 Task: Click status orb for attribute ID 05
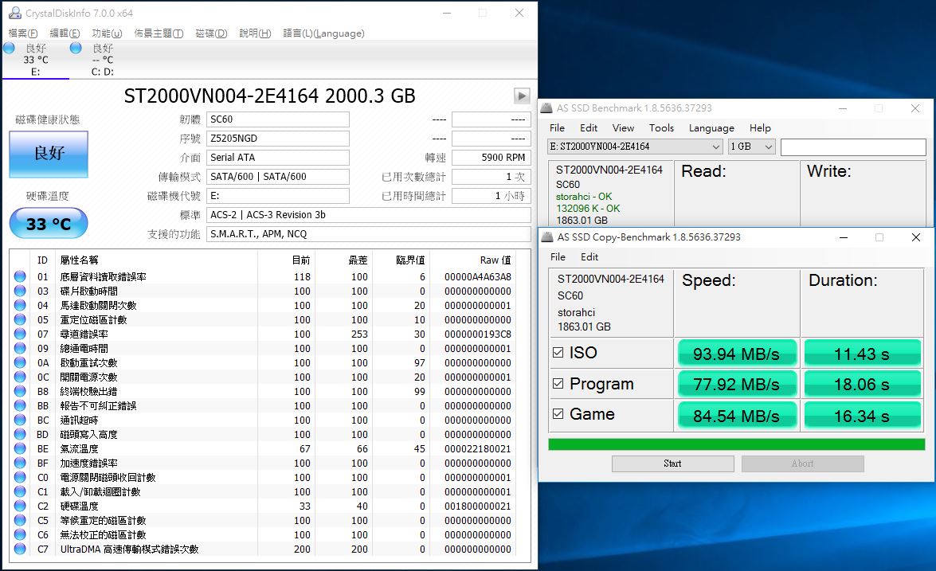point(20,319)
